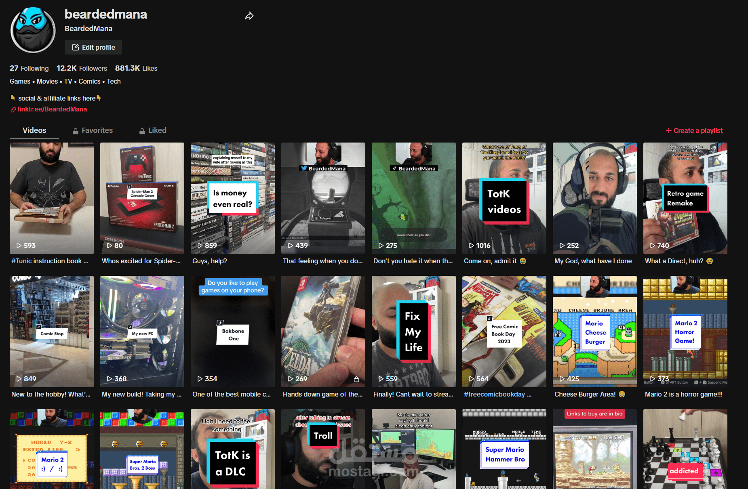Open the 'Don't you hate it when' video
The image size is (748, 489).
(x=414, y=198)
